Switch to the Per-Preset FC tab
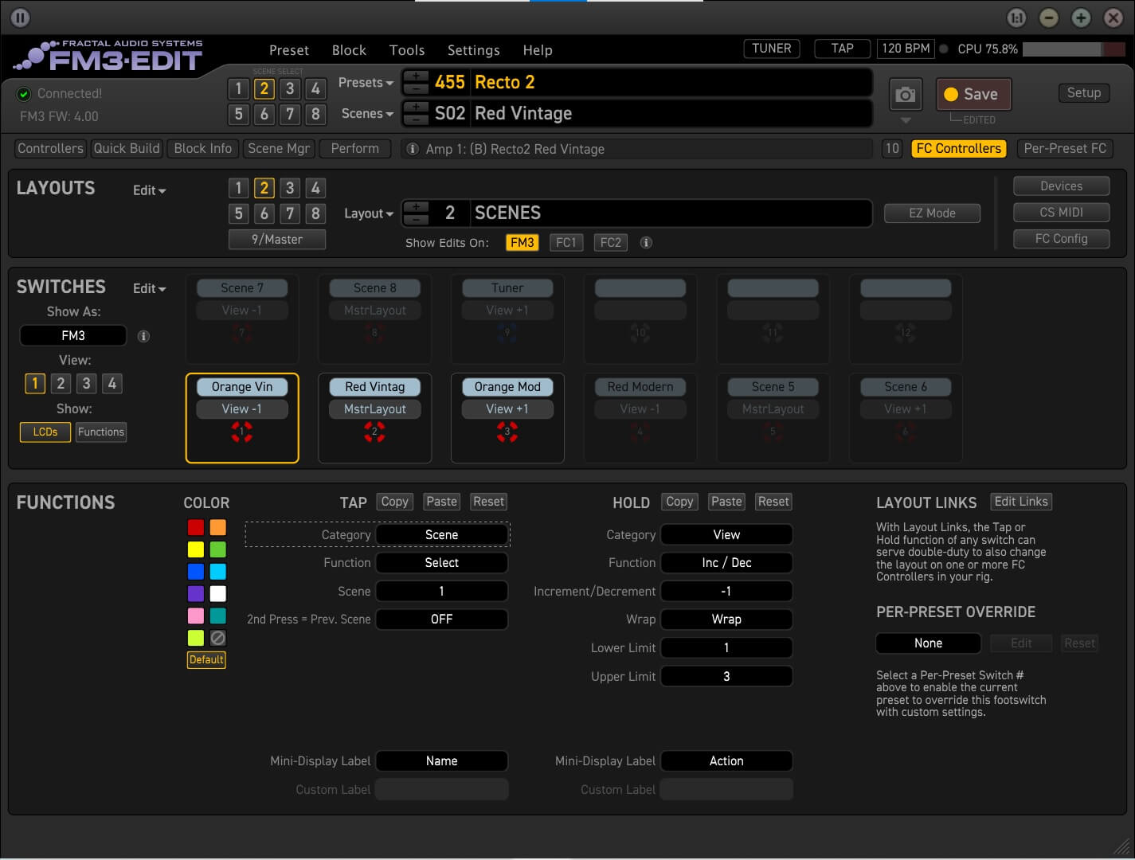The image size is (1135, 860). 1065,148
